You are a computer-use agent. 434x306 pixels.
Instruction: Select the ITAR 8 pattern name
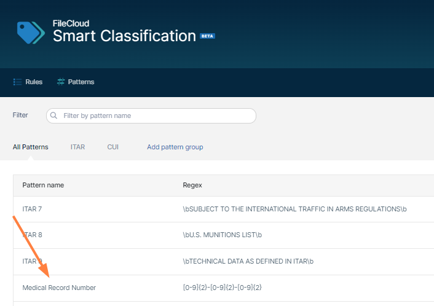(32, 235)
